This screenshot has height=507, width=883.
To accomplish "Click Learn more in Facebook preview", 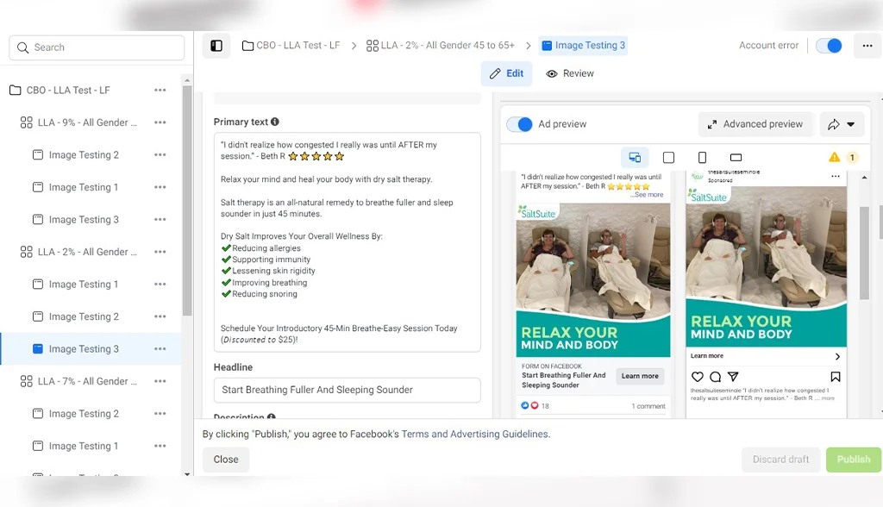I will point(640,376).
